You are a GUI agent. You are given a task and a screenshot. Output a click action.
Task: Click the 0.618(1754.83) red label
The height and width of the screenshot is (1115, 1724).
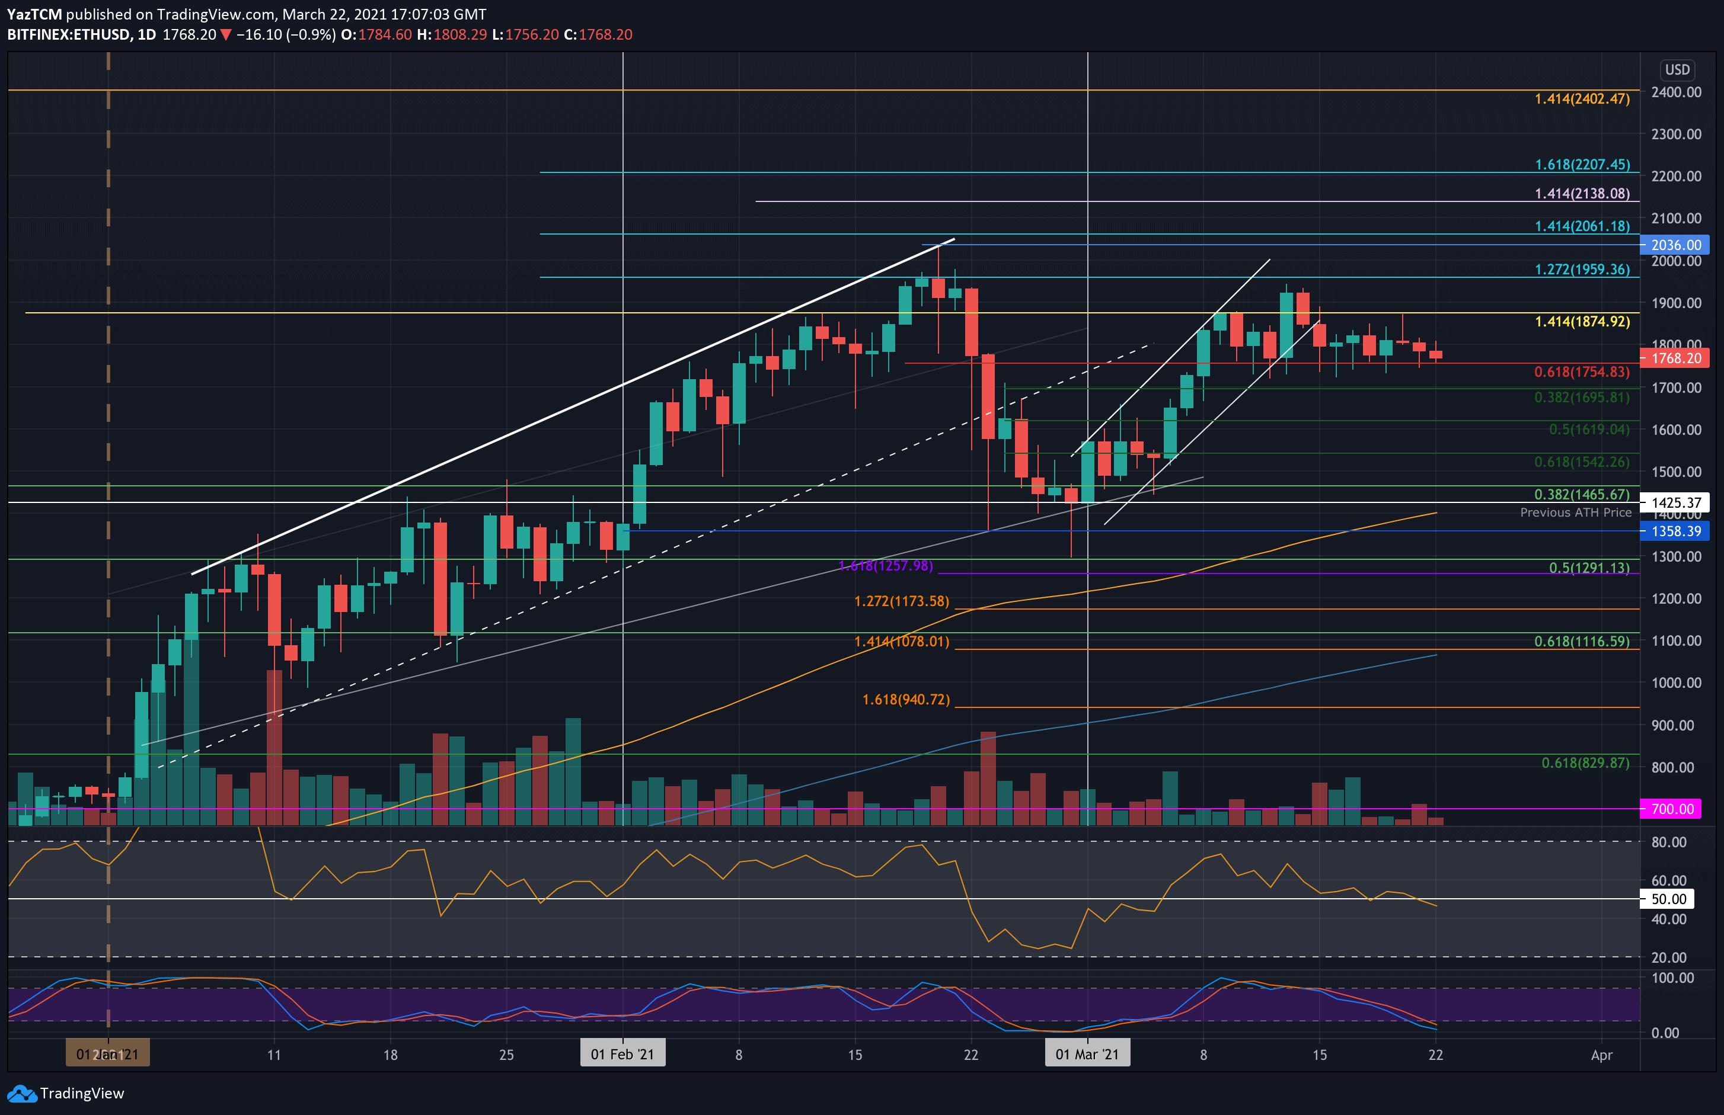tap(1582, 371)
